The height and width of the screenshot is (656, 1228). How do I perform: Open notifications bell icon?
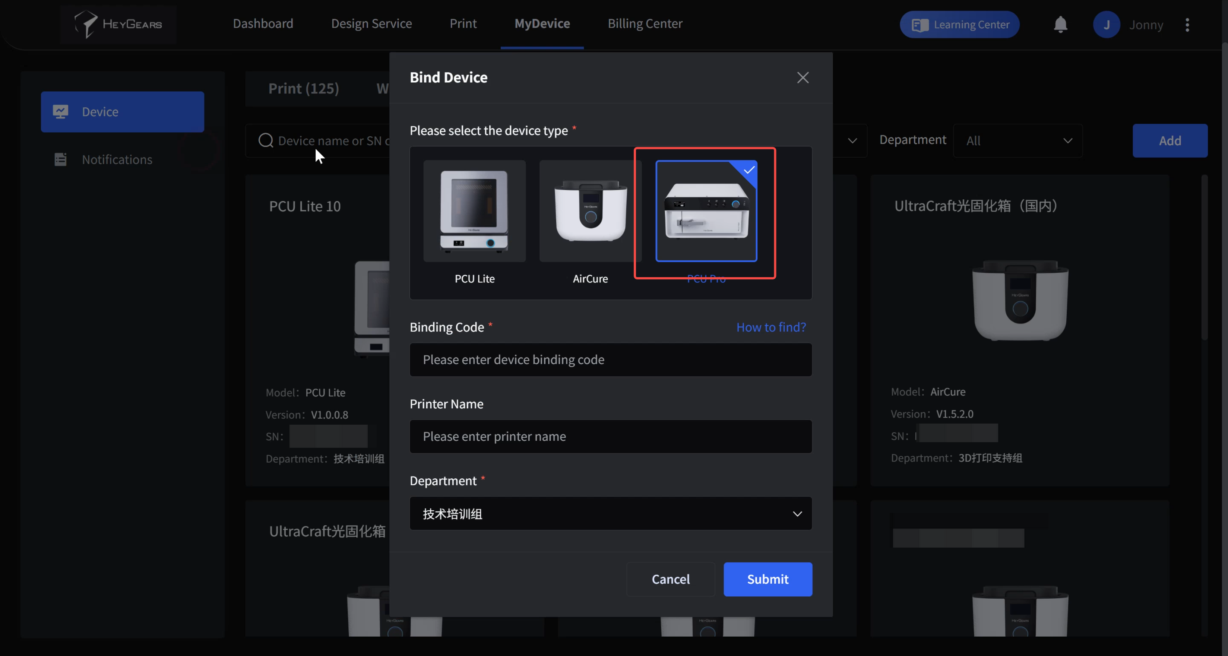[x=1060, y=24]
